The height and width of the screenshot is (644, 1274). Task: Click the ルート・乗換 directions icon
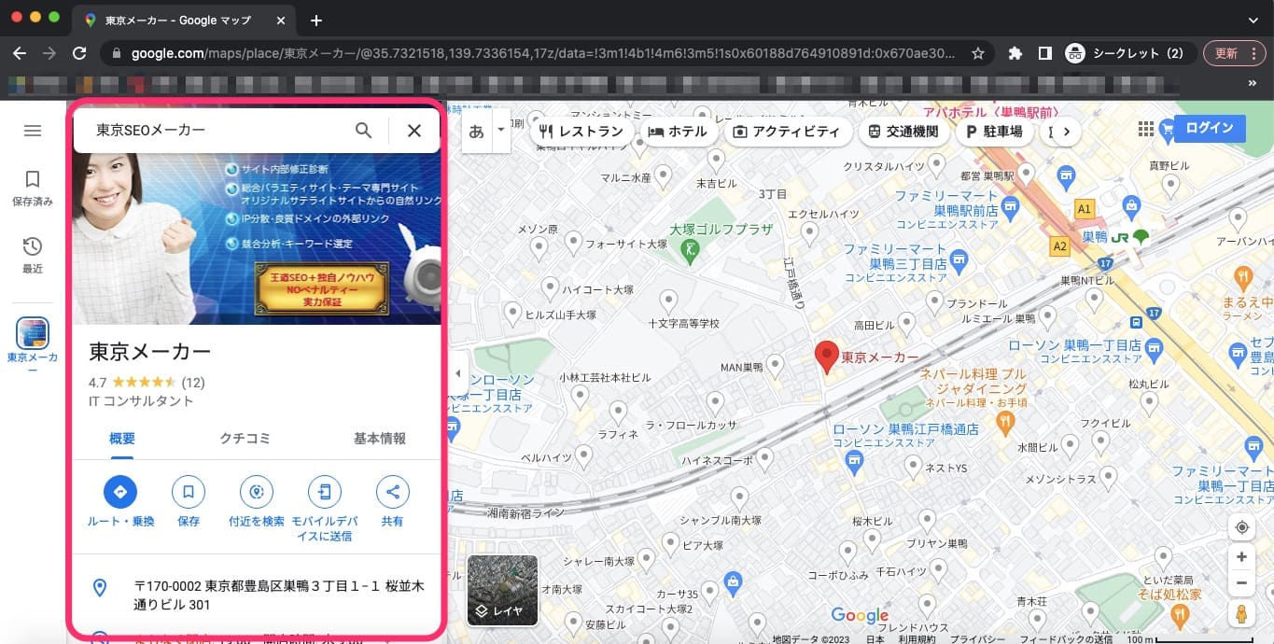120,491
